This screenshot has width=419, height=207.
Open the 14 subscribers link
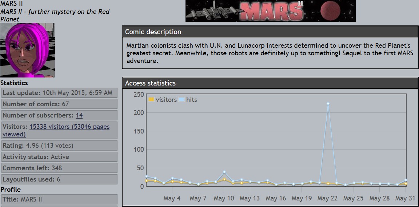[x=79, y=115]
